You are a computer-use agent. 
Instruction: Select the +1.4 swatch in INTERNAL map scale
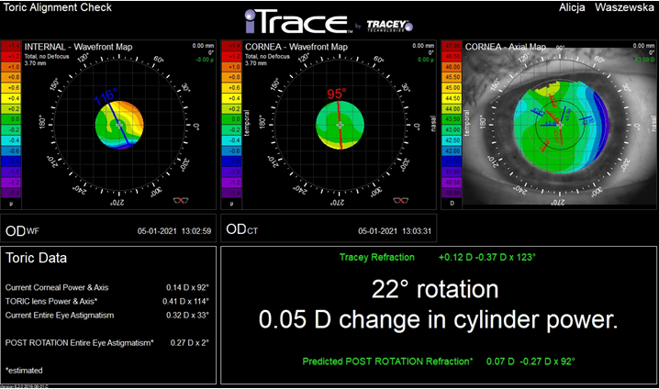(x=11, y=46)
